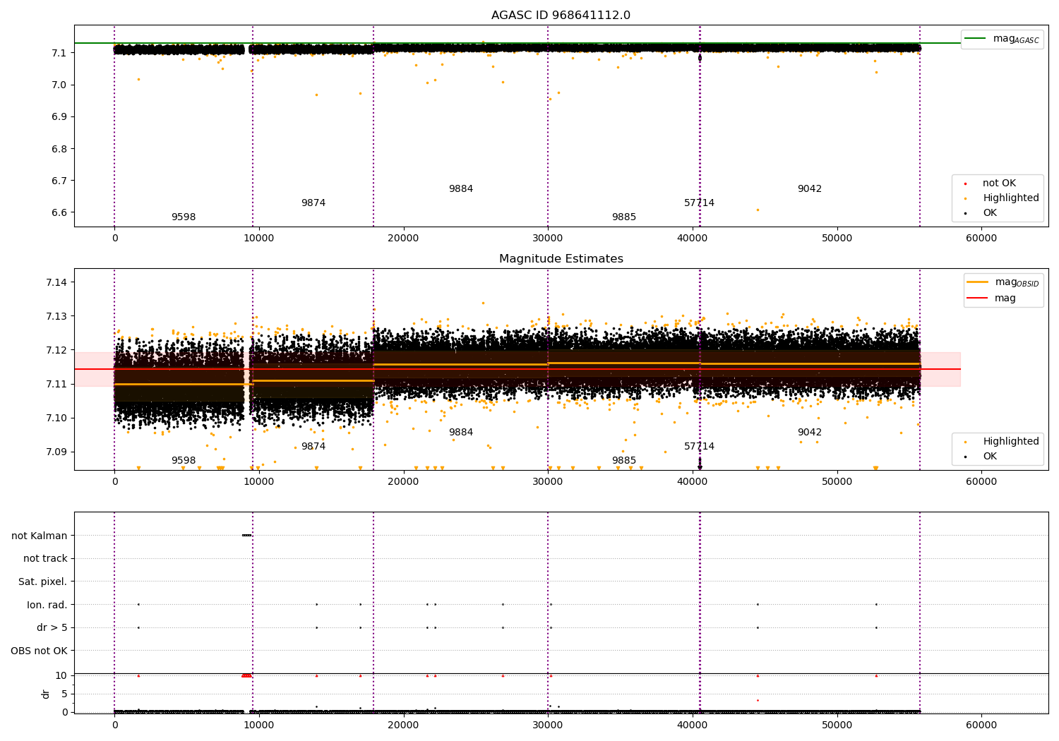Click obsid label 9598 in Magnitude Estimates plot
Image resolution: width=1059 pixels, height=741 pixels.
point(184,461)
